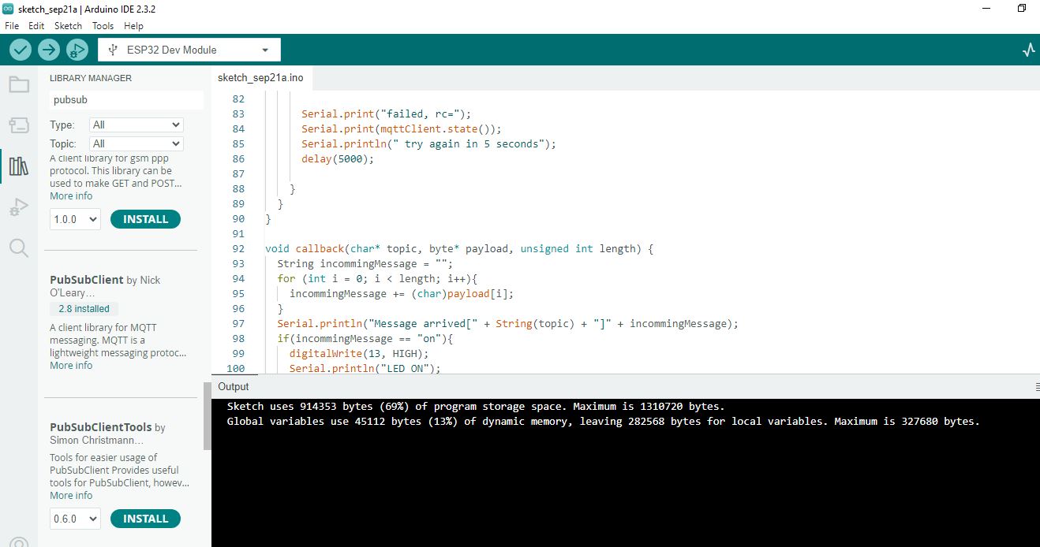Image resolution: width=1040 pixels, height=547 pixels.
Task: Open the Serial Plotter icon
Action: coord(1028,50)
